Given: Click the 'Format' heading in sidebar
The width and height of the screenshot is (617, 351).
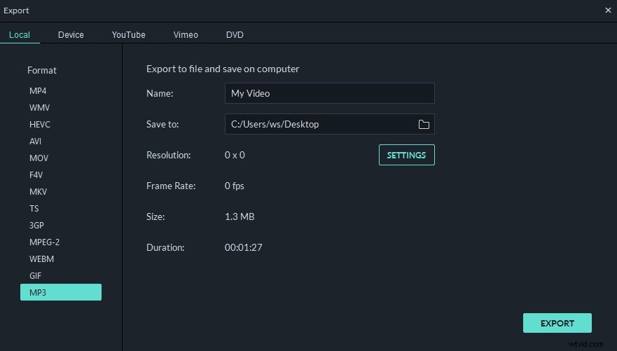Looking at the screenshot, I should click(42, 71).
